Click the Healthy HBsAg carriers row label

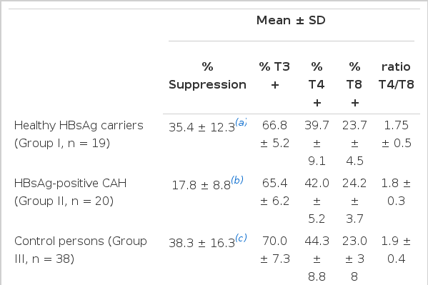tap(79, 134)
